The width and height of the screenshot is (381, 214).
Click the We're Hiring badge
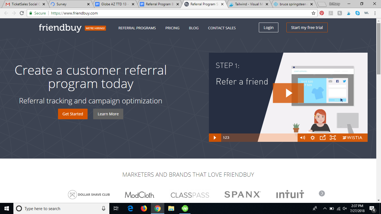click(x=95, y=28)
